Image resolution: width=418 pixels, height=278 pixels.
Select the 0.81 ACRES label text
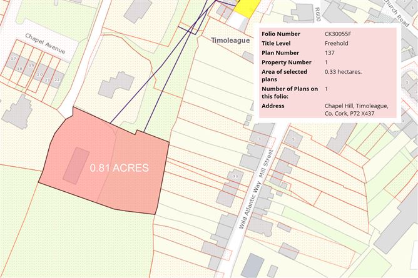click(119, 168)
